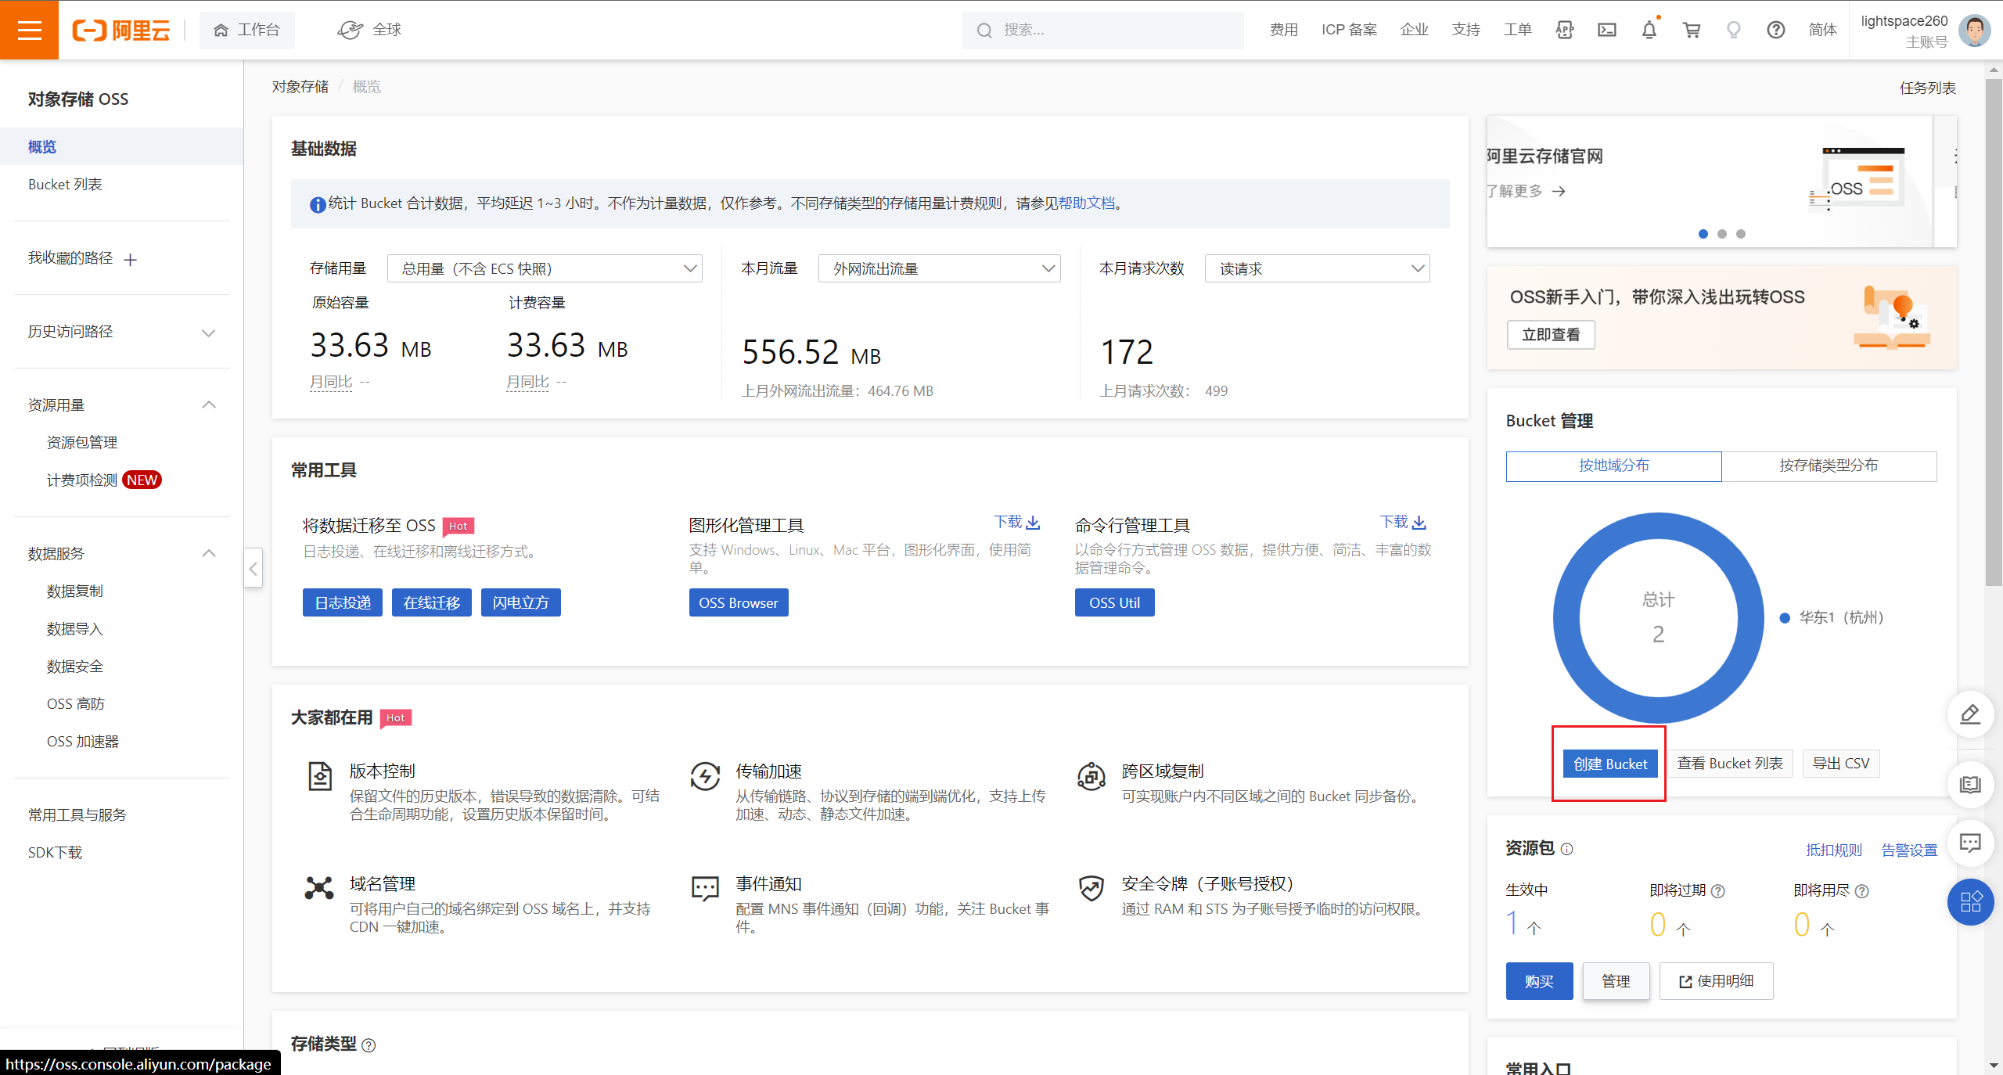Click the cross-region replication icon
This screenshot has width=2003, height=1075.
coord(1091,776)
